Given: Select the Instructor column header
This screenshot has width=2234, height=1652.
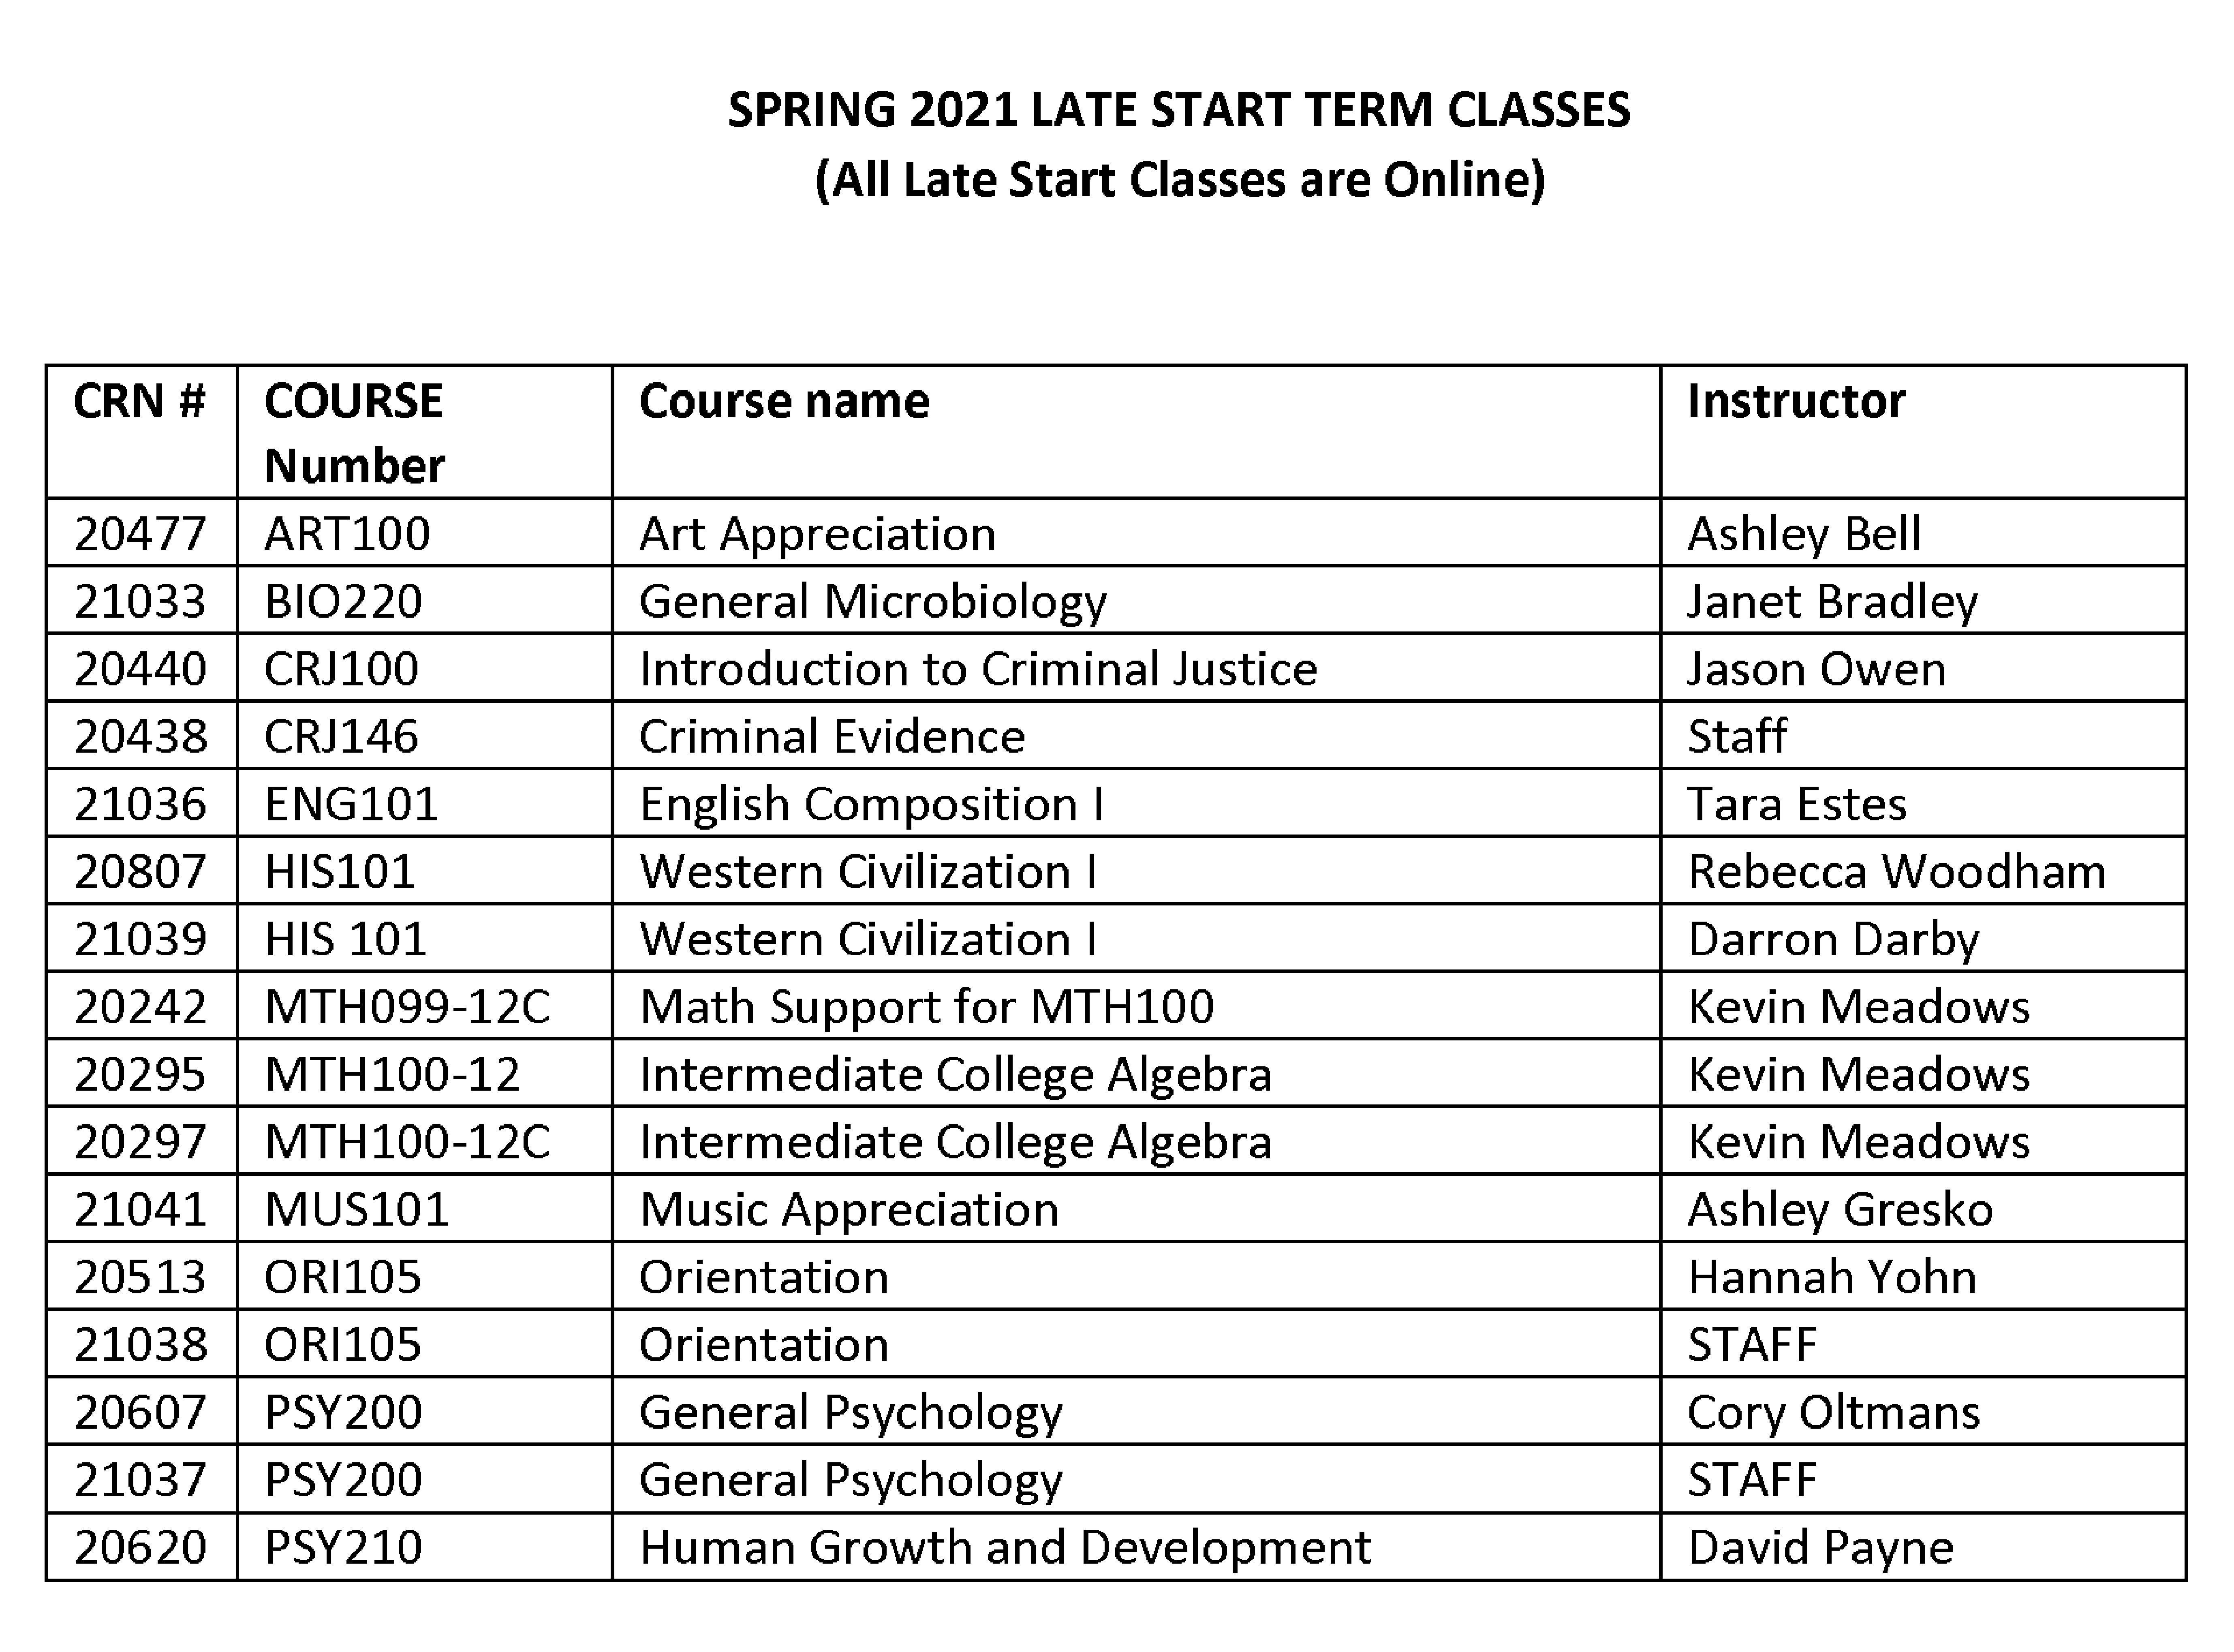Looking at the screenshot, I should click(1796, 401).
